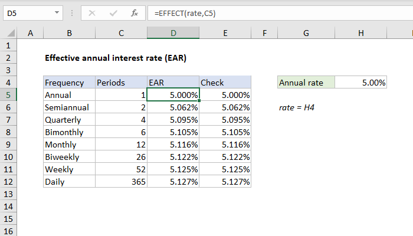This screenshot has height=236, width=413.
Task: Select the Check cell for Semiannual
Action: click(x=225, y=107)
